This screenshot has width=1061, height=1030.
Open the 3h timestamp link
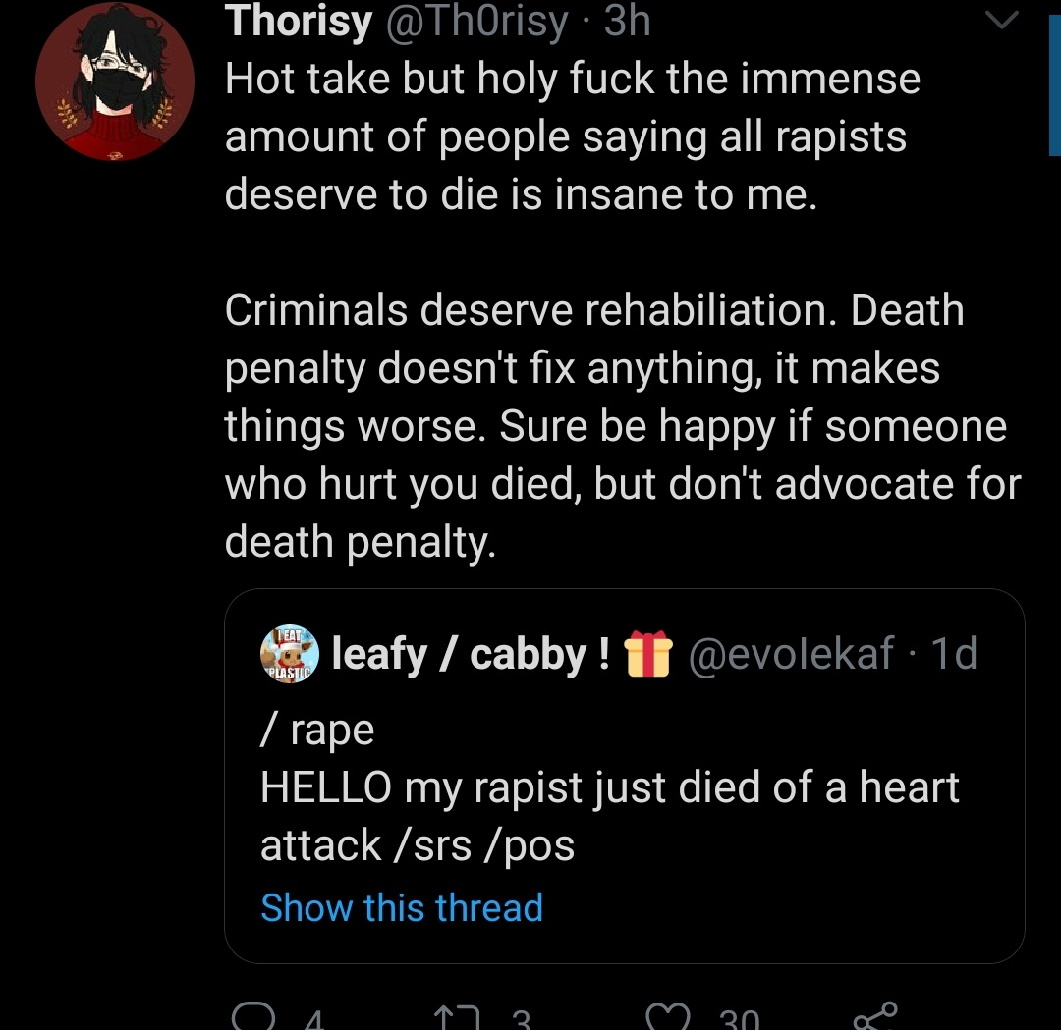[x=627, y=21]
